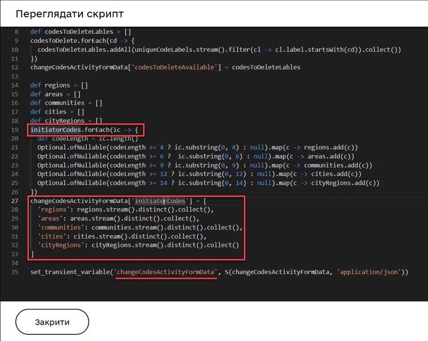This screenshot has height=341, width=428.
Task: Click 'def communities = []' line
Action: pyautogui.click(x=66, y=103)
